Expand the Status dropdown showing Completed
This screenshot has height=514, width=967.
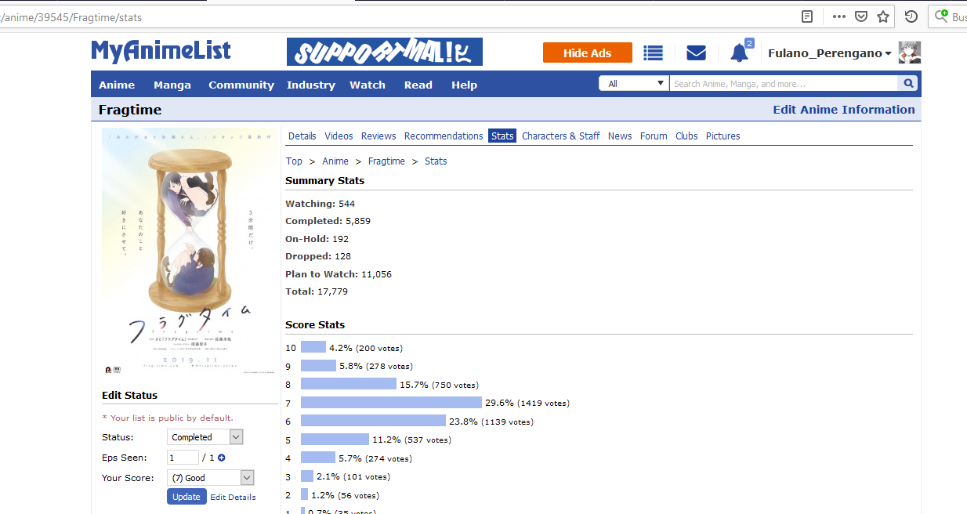coord(205,437)
